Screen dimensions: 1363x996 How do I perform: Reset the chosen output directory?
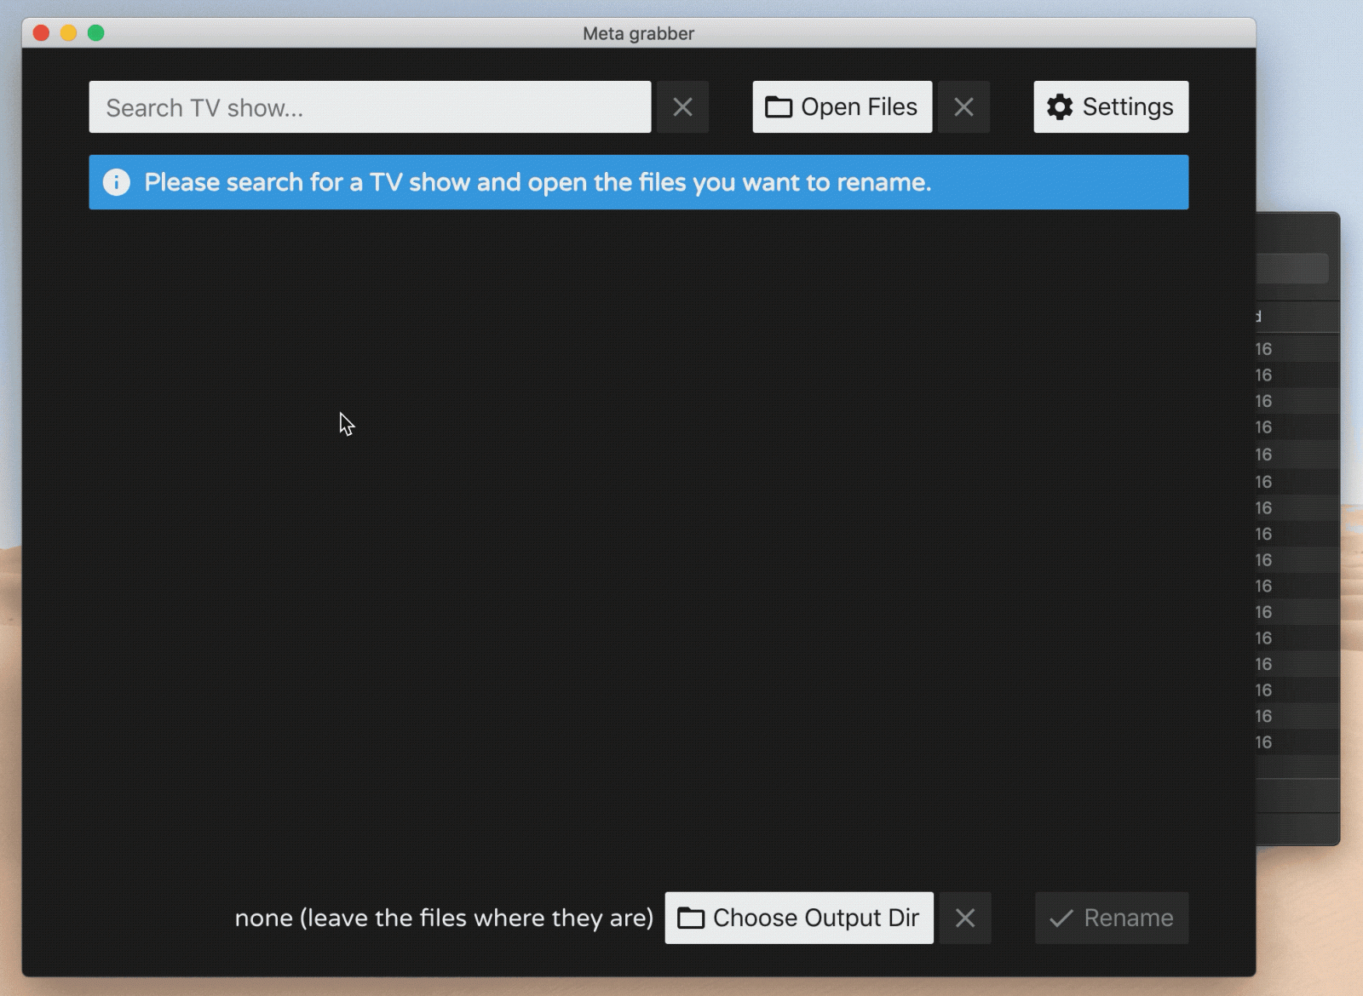[965, 918]
